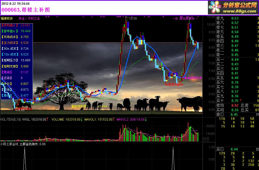Click the ~☆ 西北孤狼☆ ~ author signature
The height and width of the screenshot is (170, 259).
tap(185, 18)
